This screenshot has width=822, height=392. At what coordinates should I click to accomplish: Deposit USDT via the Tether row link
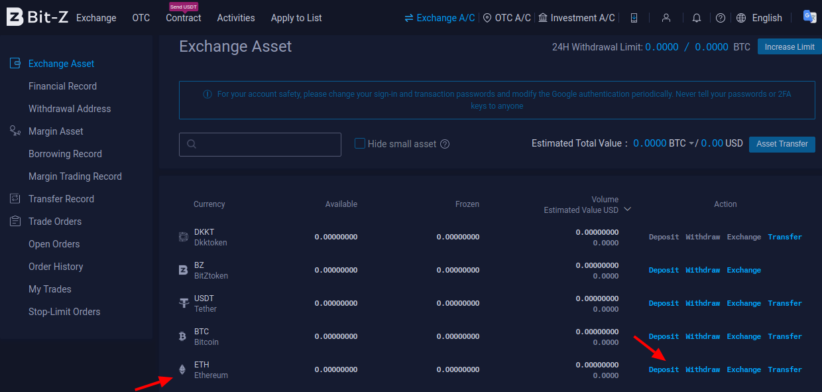click(x=664, y=303)
